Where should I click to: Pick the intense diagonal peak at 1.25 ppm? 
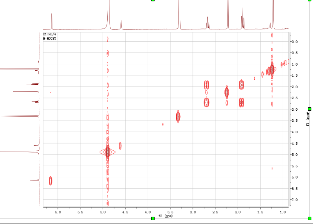[x=272, y=70]
